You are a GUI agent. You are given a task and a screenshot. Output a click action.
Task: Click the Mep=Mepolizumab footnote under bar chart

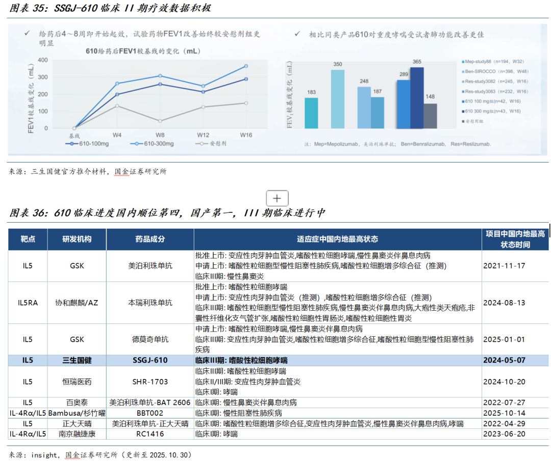point(397,144)
